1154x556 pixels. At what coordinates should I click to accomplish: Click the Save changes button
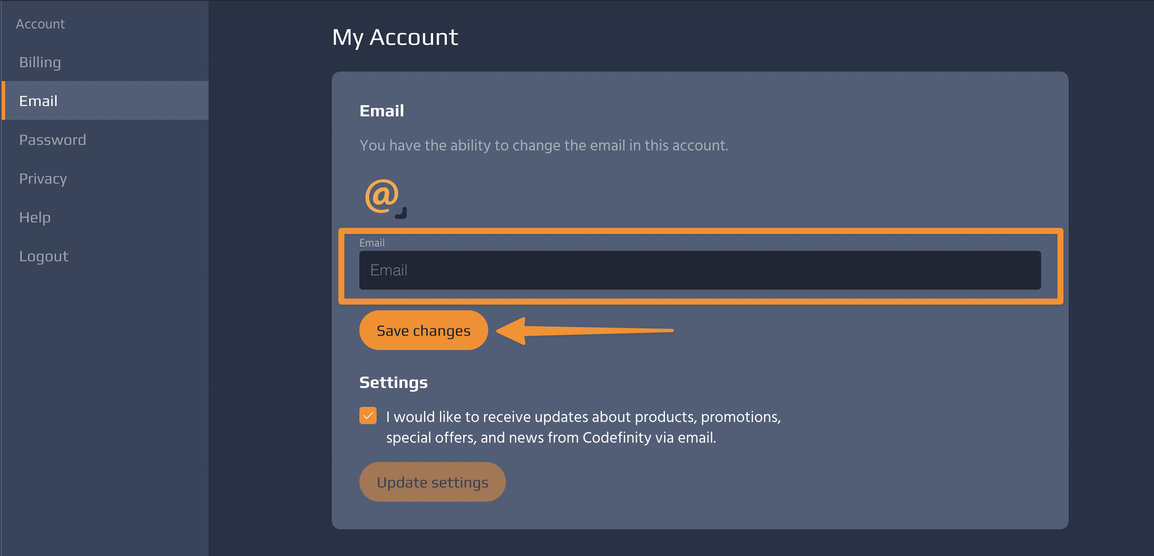pos(423,330)
